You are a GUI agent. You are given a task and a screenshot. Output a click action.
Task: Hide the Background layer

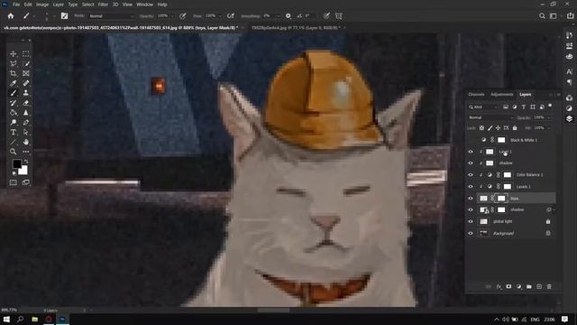pos(471,233)
